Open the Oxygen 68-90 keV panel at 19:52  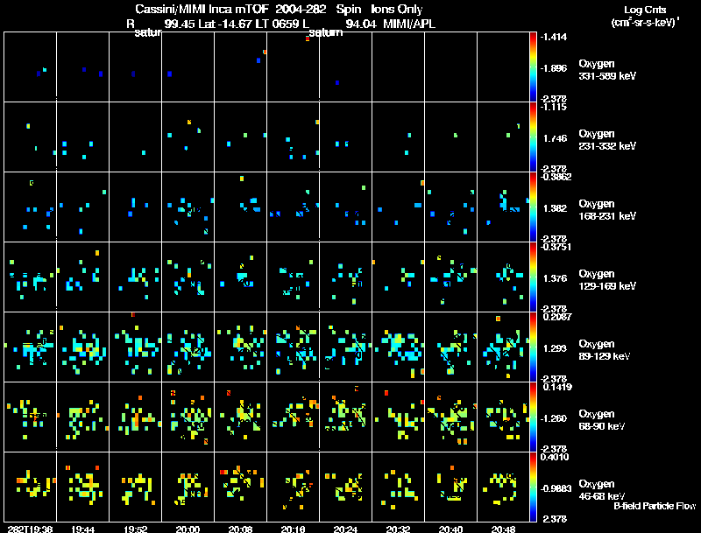point(136,417)
